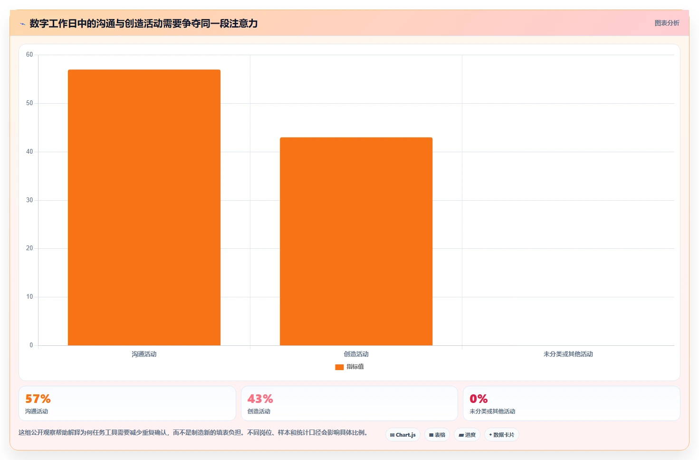Viewport: 699px width, 460px height.
Task: Click the y-axis value 20
Action: (29, 248)
